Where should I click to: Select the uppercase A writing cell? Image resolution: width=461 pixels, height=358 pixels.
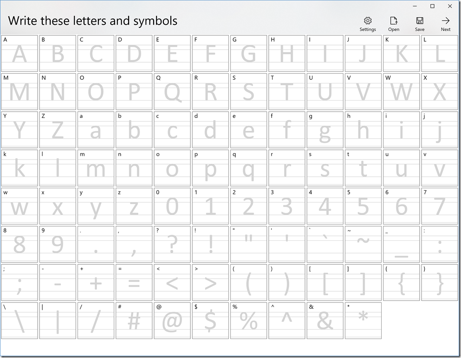click(x=19, y=53)
